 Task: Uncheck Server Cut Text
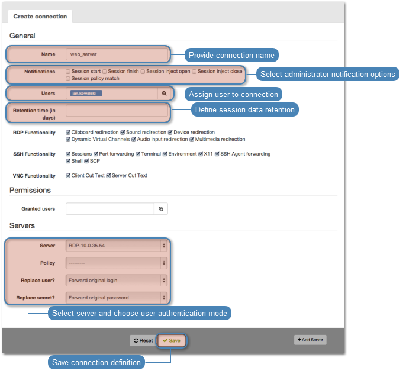(108, 176)
